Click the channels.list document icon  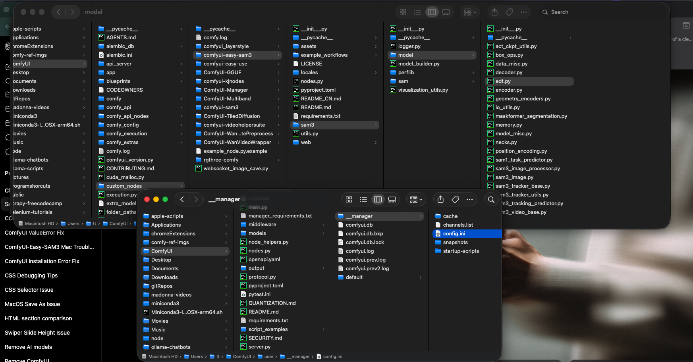pyautogui.click(x=438, y=225)
